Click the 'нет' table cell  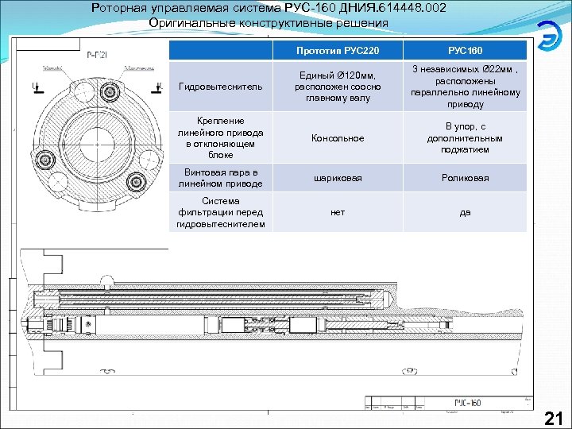(x=338, y=212)
